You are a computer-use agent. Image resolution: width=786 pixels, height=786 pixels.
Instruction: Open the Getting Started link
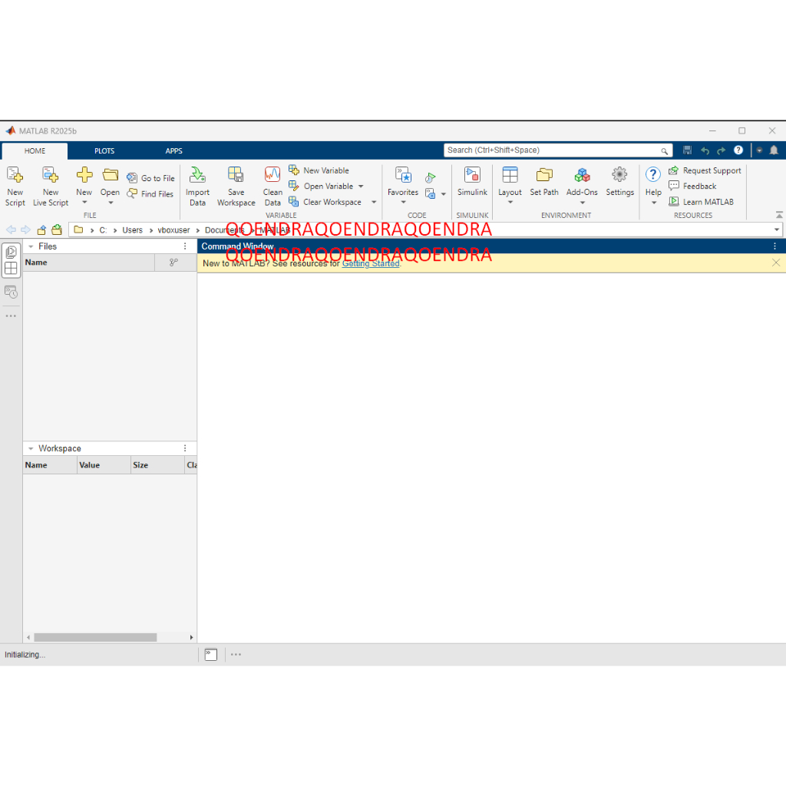pyautogui.click(x=371, y=263)
